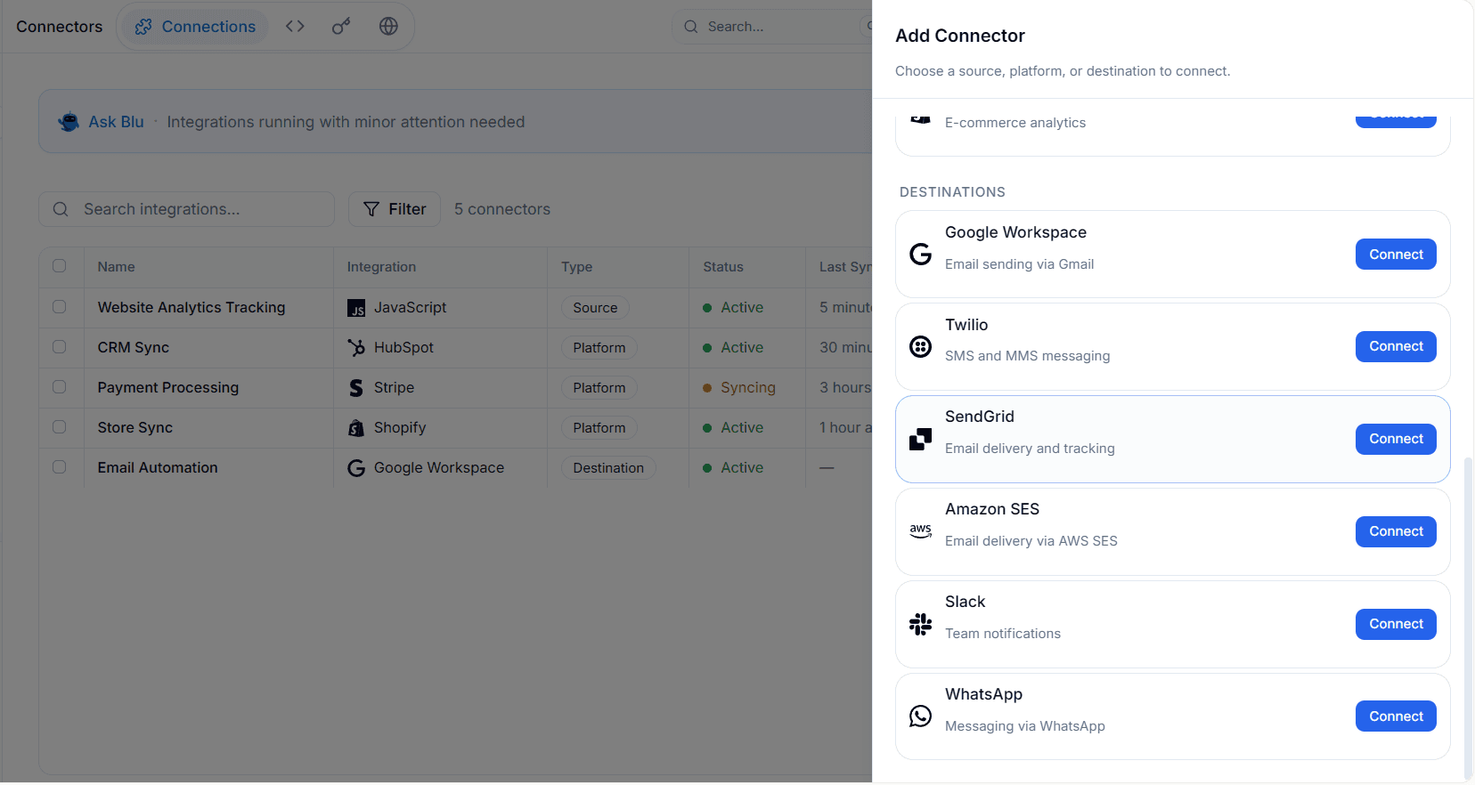Select the WhatsApp card title
The width and height of the screenshot is (1475, 785).
(983, 694)
